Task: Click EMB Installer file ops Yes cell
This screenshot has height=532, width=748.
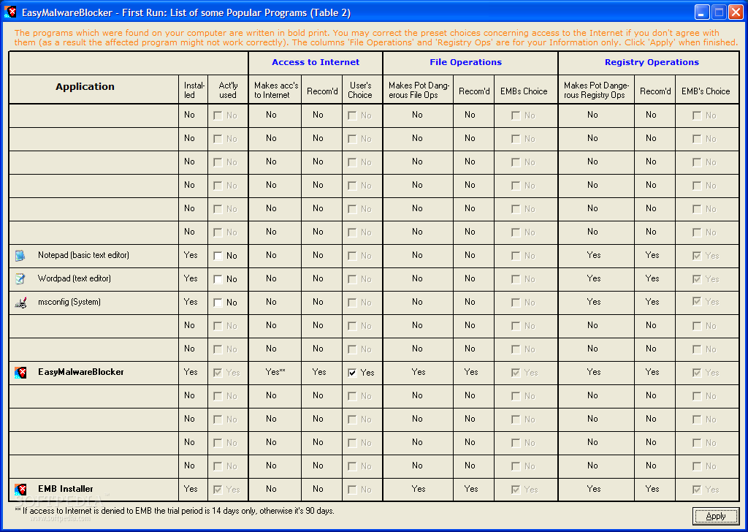Action: click(419, 489)
